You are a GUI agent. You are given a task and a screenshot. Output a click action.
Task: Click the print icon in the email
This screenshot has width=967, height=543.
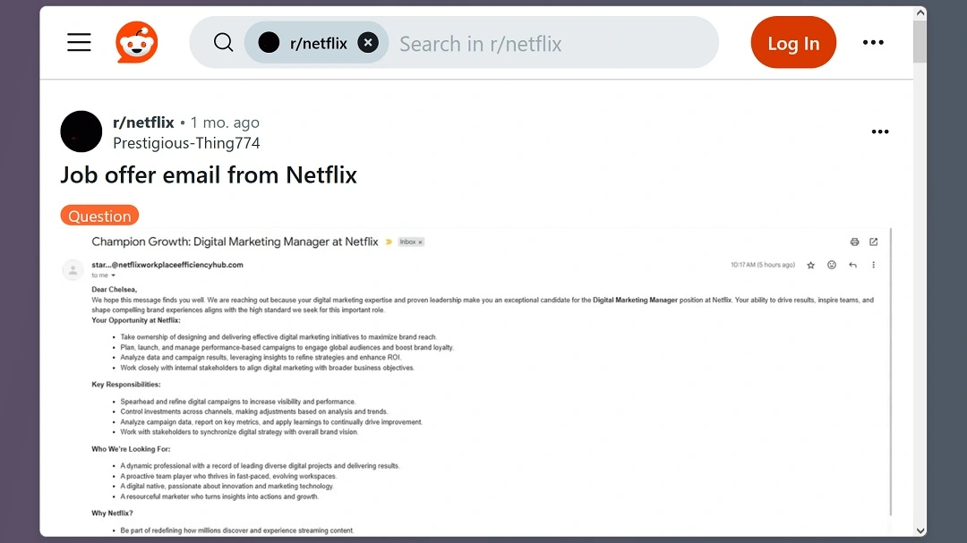point(854,242)
